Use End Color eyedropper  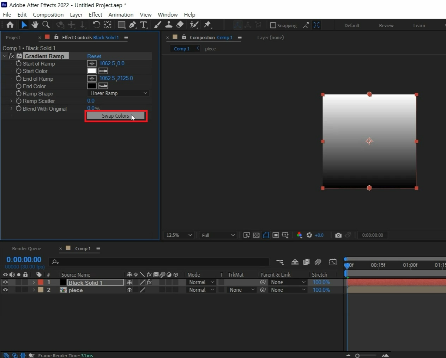[103, 86]
